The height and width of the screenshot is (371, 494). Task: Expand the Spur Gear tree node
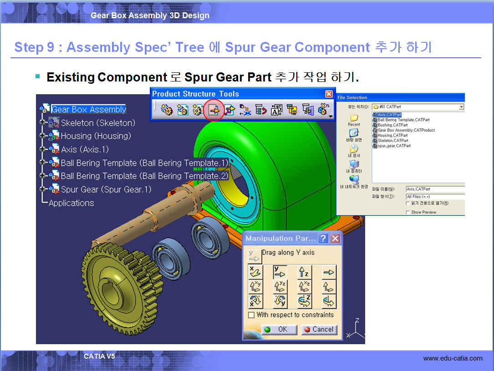[x=42, y=189]
